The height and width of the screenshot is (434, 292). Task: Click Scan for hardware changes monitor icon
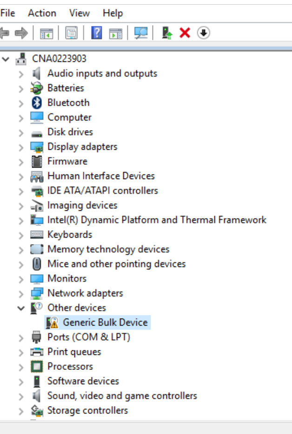(140, 33)
